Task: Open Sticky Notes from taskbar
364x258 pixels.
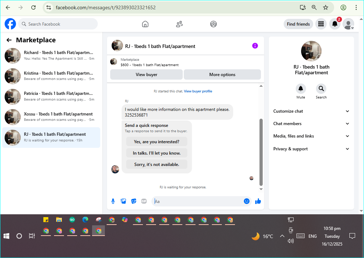Action: tap(46, 220)
